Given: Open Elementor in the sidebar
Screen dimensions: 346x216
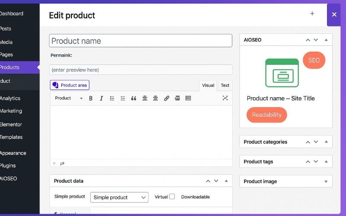Looking at the screenshot, I should coord(11,124).
